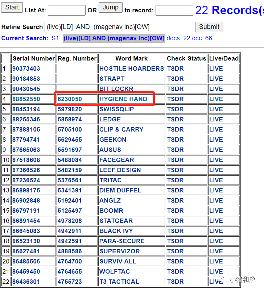The image size is (264, 291).
Task: Open registration number 5125497
Action: [70, 211]
